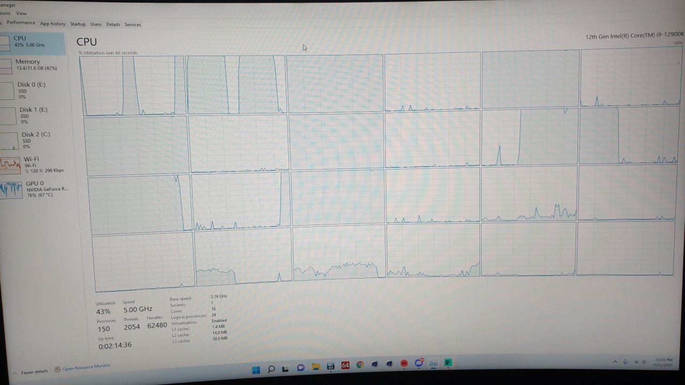Screen dimensions: 685x385
Task: Open the green BF taskbar icon
Action: pos(448,362)
